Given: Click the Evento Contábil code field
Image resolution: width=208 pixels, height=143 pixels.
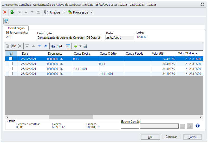Looking at the screenshot, I should click(x=130, y=126).
